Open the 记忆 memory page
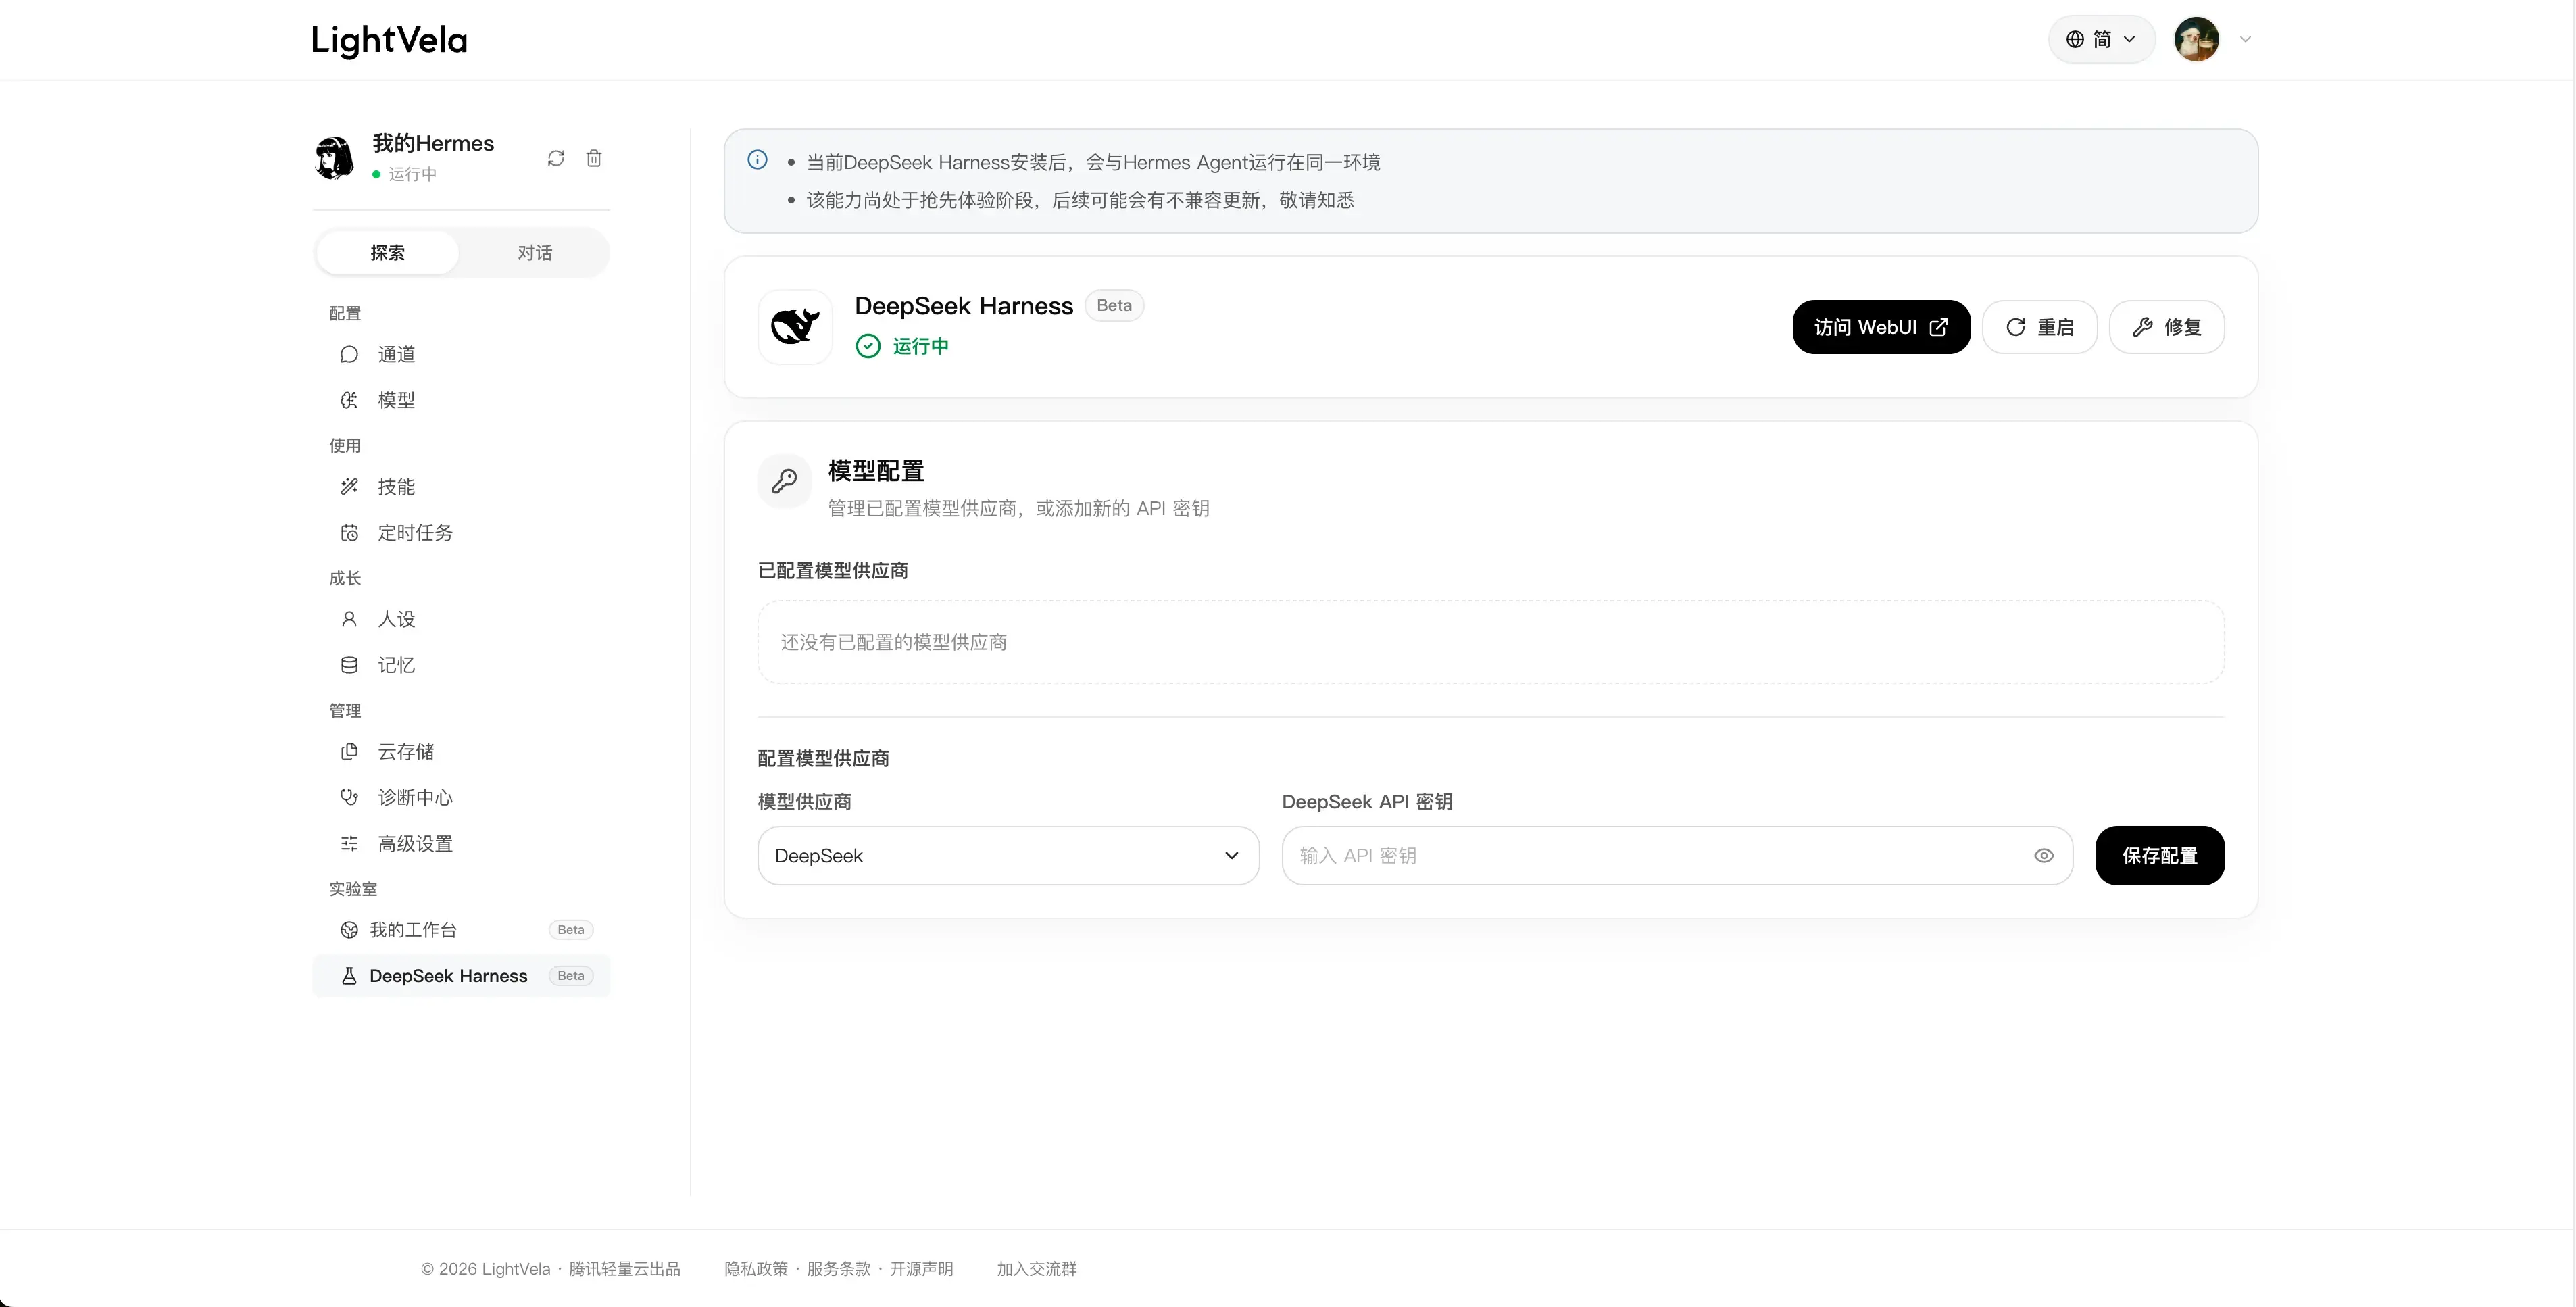The height and width of the screenshot is (1307, 2576). [461, 665]
